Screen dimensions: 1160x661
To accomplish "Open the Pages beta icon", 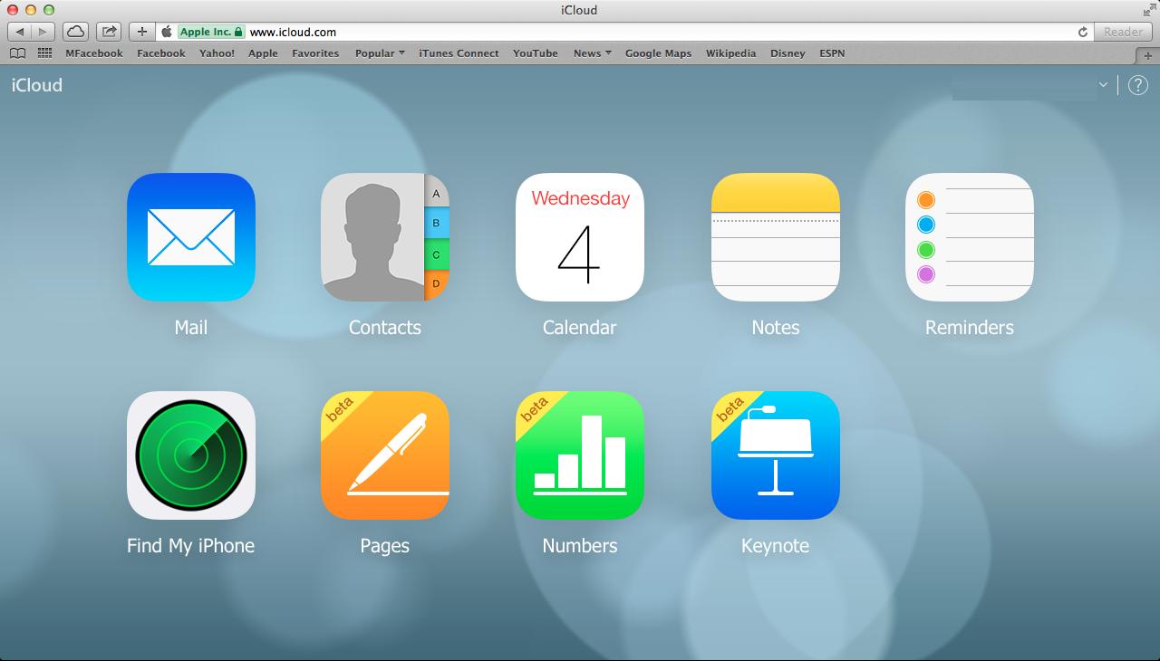I will point(385,455).
